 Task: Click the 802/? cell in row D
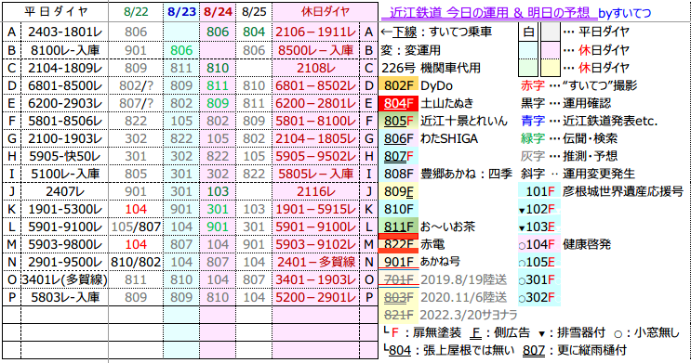click(136, 85)
